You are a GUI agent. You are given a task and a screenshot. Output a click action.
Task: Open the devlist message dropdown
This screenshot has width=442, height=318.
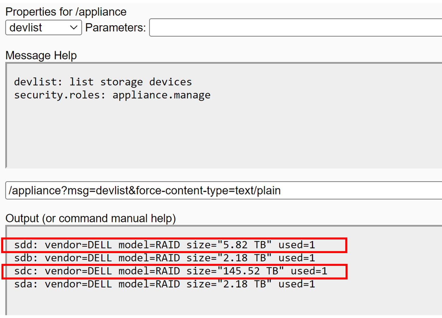pyautogui.click(x=43, y=28)
